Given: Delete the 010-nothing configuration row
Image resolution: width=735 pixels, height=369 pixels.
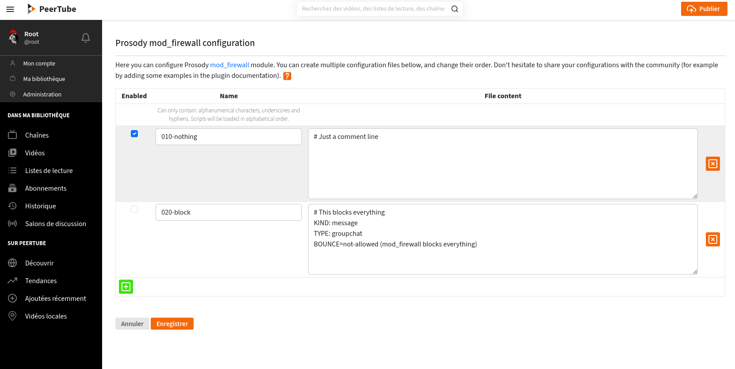Looking at the screenshot, I should pos(712,164).
